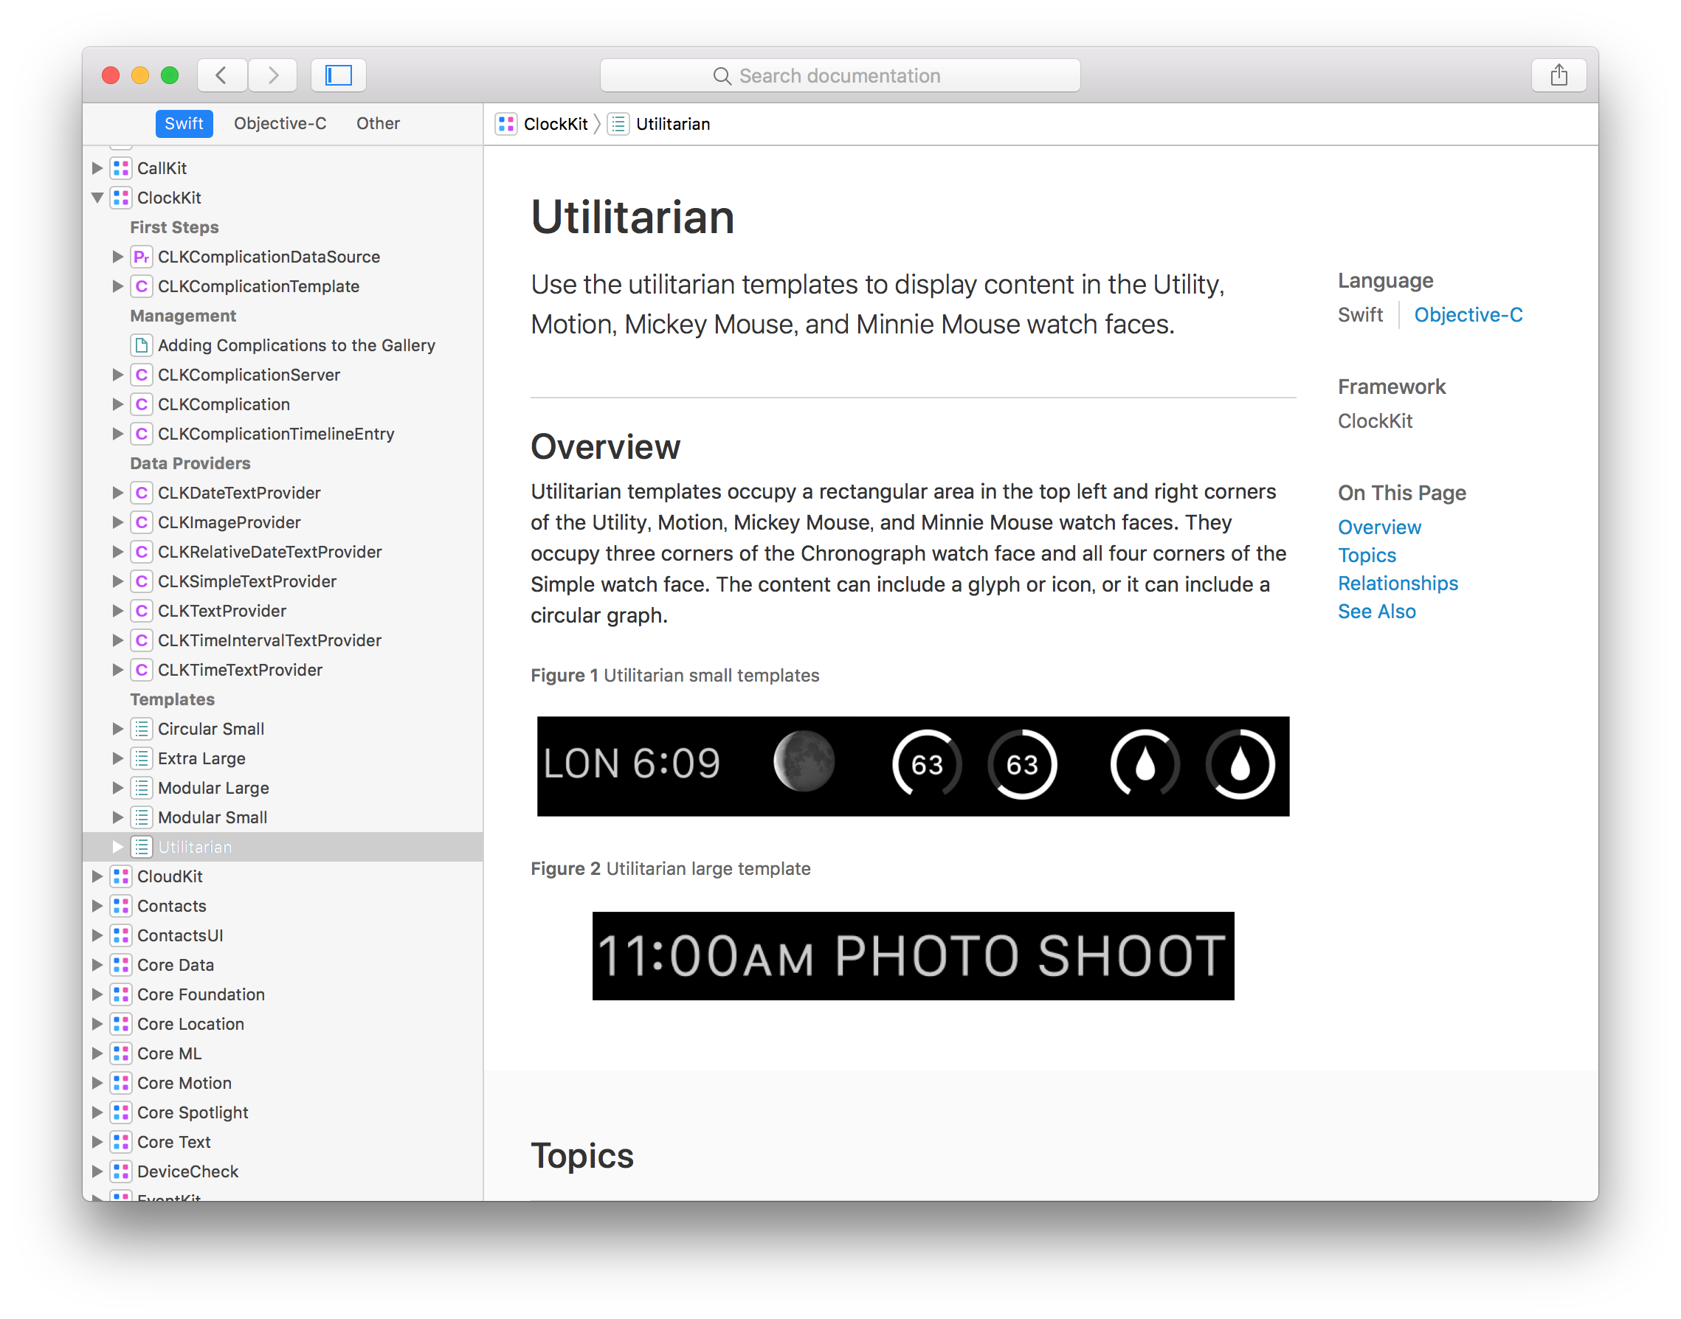Jump to Overview section link
Image resolution: width=1681 pixels, height=1319 pixels.
tap(1379, 527)
